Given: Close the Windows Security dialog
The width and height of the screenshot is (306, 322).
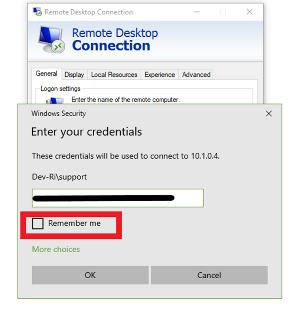Looking at the screenshot, I should coord(268,113).
